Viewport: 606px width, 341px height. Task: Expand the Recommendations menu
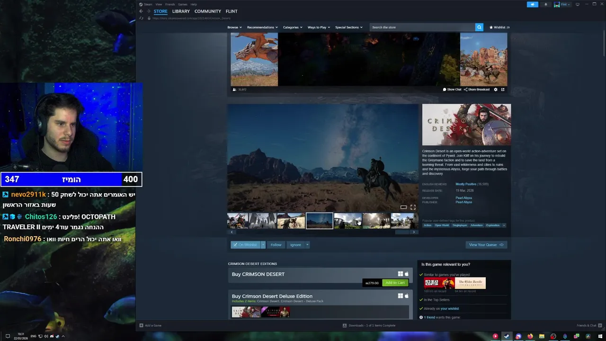pos(262,27)
